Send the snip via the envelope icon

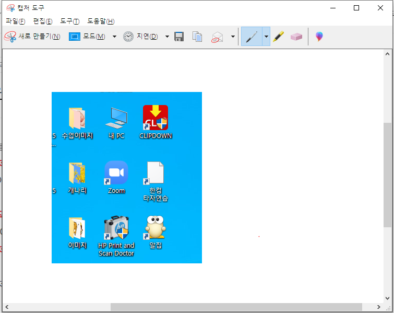[217, 37]
